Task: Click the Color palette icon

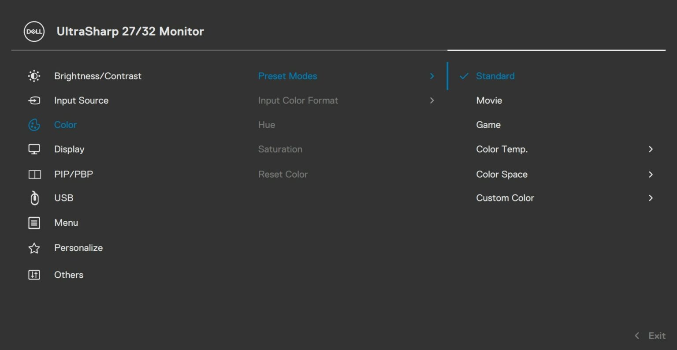Action: 34,125
